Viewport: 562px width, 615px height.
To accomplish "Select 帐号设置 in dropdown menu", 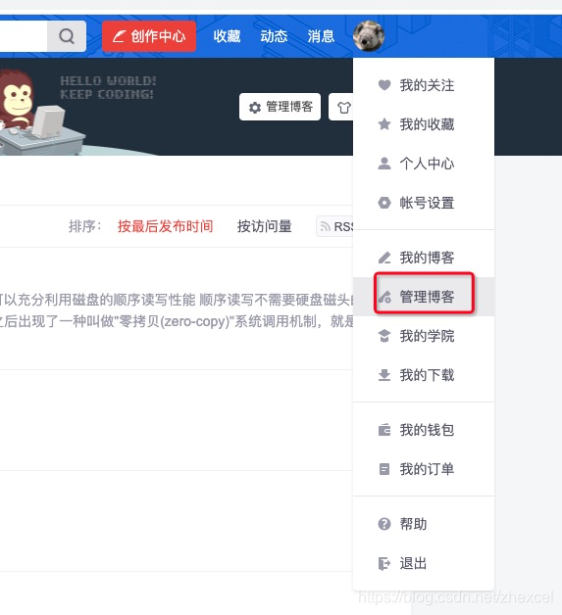I will pyautogui.click(x=424, y=203).
